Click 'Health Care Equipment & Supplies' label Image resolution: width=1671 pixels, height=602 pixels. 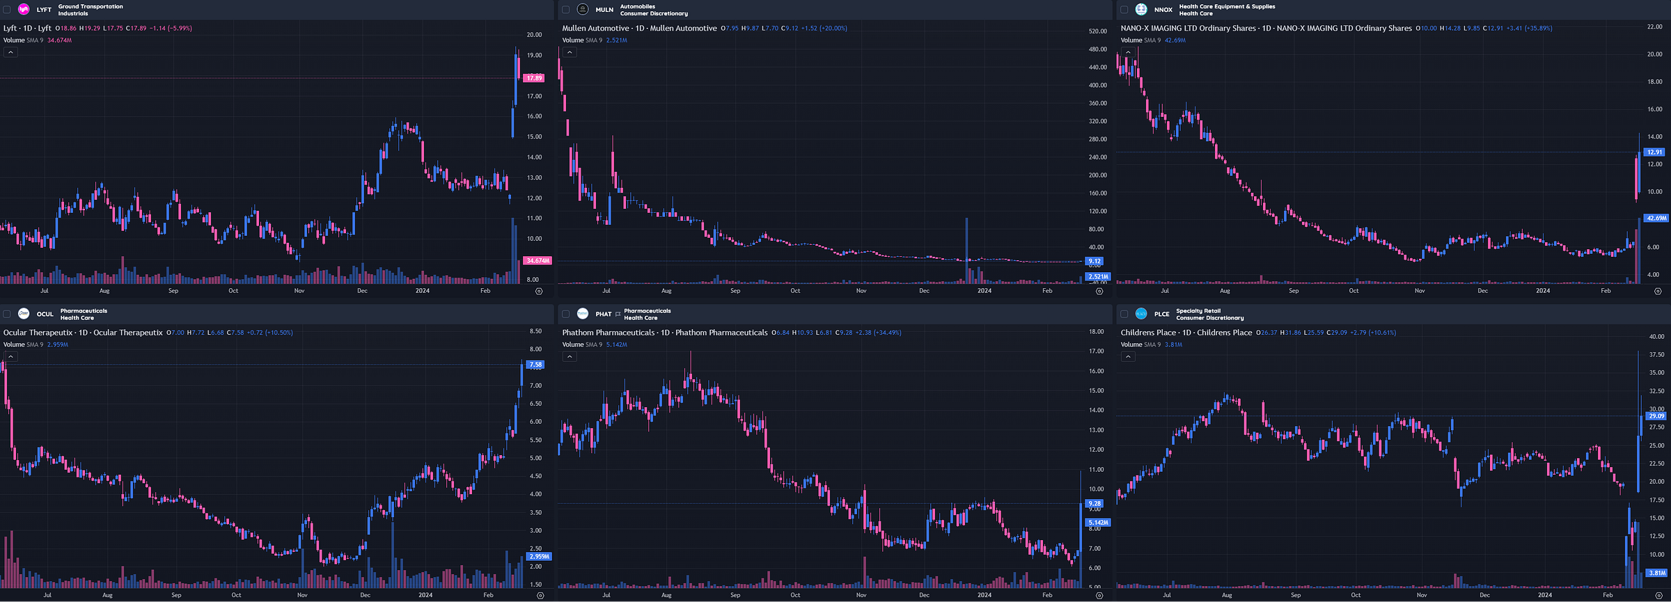click(1227, 6)
